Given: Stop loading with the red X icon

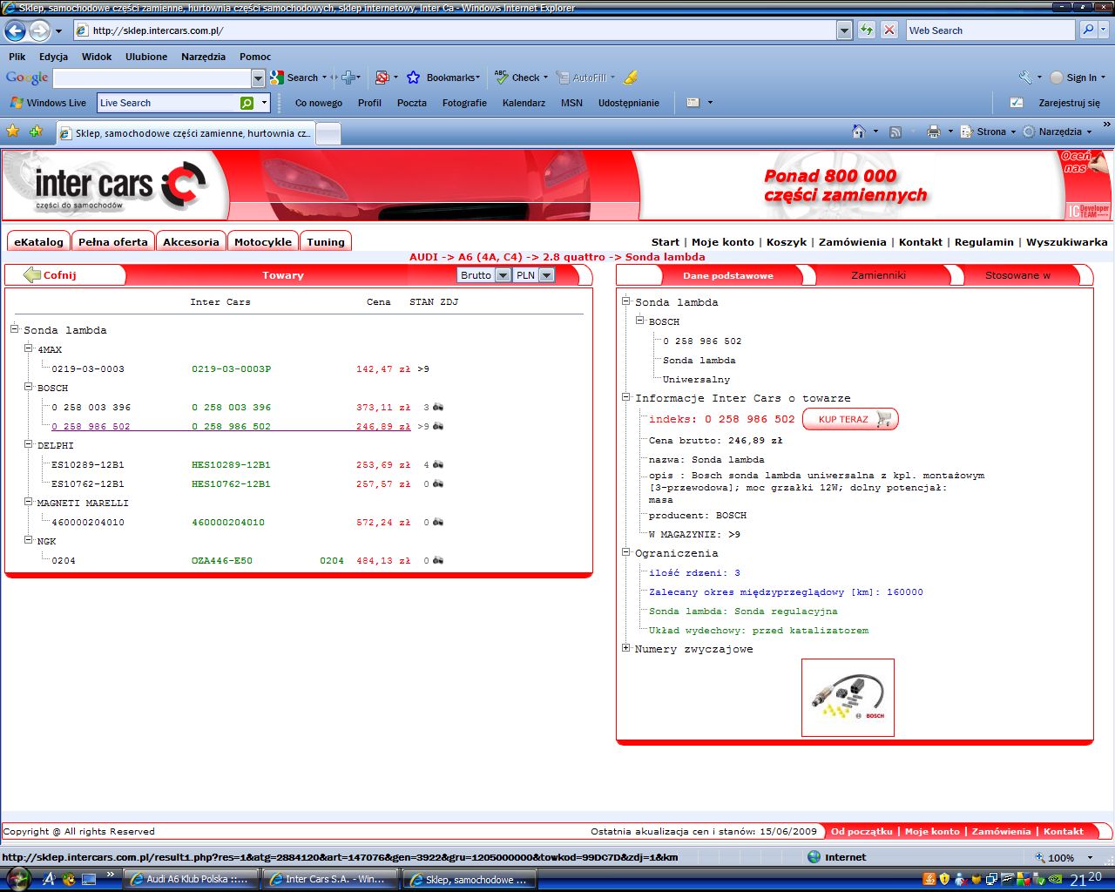Looking at the screenshot, I should 889,30.
